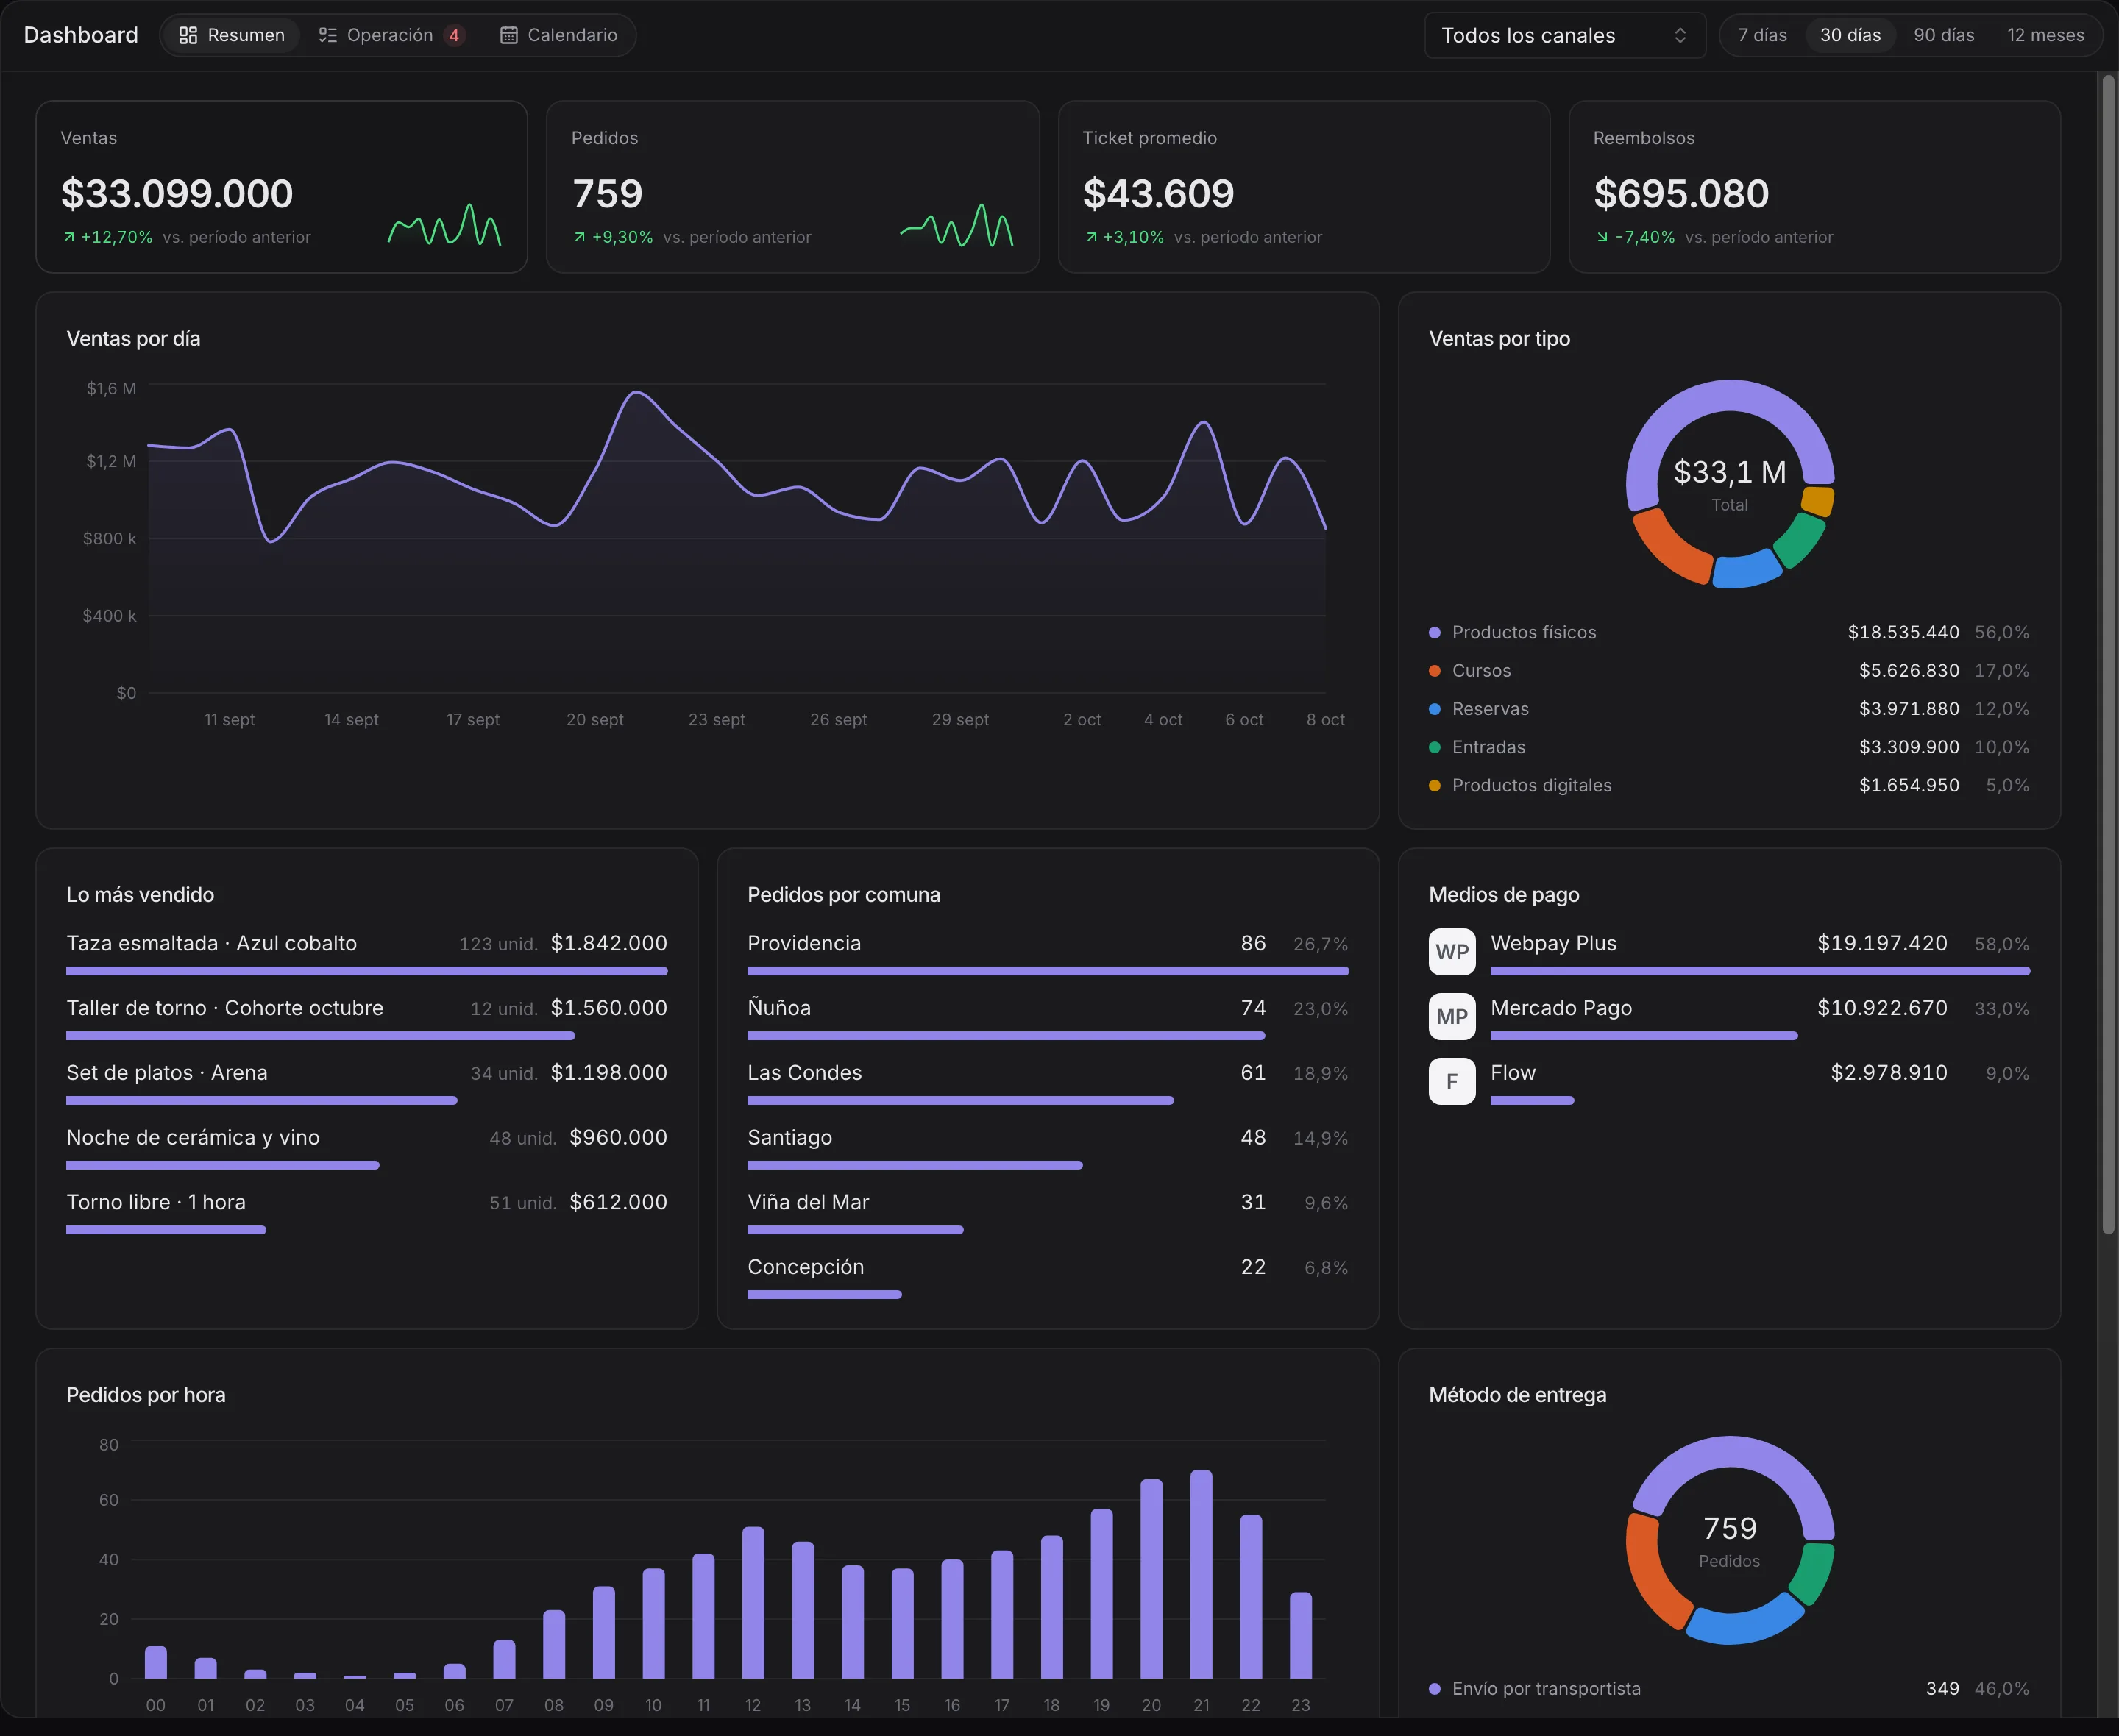Click the Mercado Pago progress bar
The width and height of the screenshot is (2119, 1736).
point(1644,1036)
